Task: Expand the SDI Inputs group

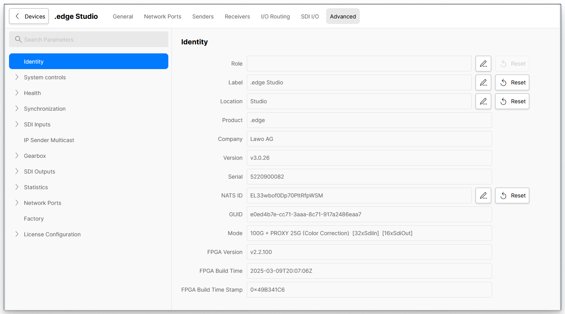Action: tap(17, 124)
